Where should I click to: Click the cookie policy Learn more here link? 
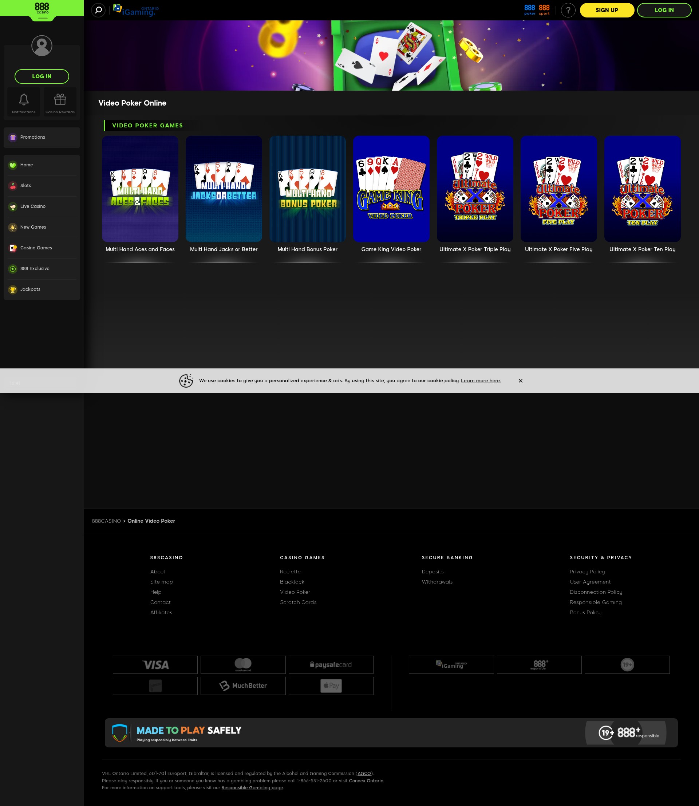[x=481, y=381]
